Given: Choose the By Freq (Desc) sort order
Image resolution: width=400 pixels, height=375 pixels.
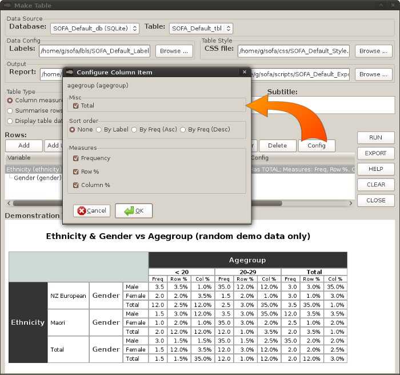Looking at the screenshot, I should (x=183, y=130).
